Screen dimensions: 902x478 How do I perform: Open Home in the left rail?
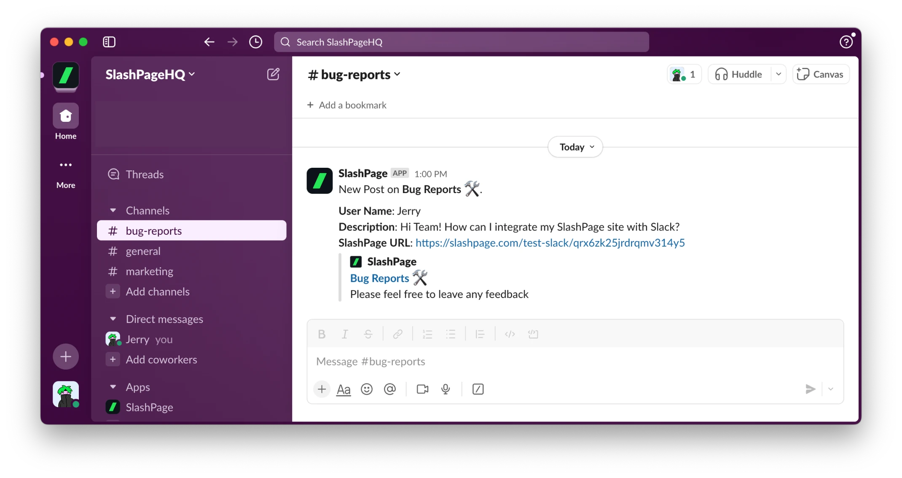pyautogui.click(x=66, y=122)
